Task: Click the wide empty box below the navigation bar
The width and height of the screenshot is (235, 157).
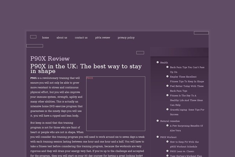Action: [34, 46]
